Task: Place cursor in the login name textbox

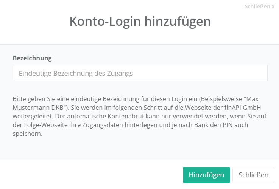Action: (140, 73)
